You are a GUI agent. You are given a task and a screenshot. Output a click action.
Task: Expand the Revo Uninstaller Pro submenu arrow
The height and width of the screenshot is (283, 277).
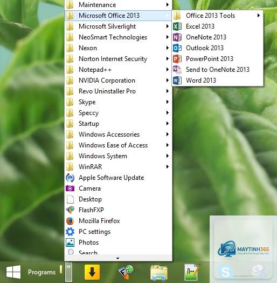168,91
